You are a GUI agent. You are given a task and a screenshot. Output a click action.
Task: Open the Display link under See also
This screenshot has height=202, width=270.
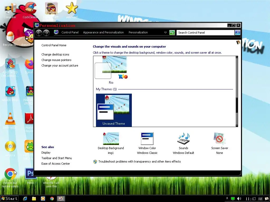pos(46,153)
